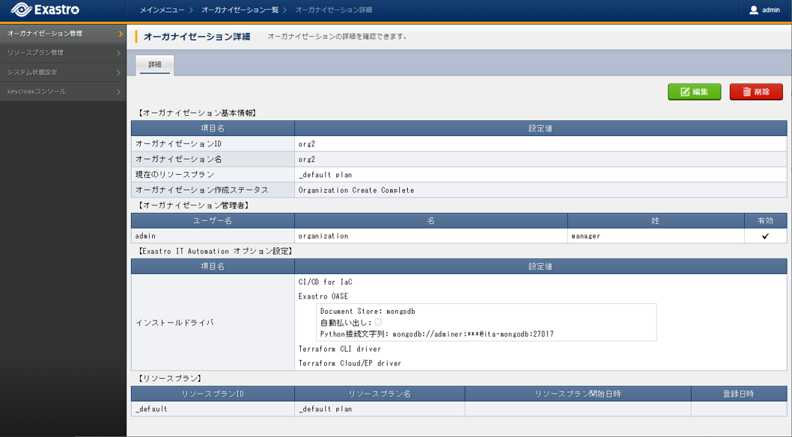Click the Exastro logo icon
The height and width of the screenshot is (437, 792).
[21, 10]
